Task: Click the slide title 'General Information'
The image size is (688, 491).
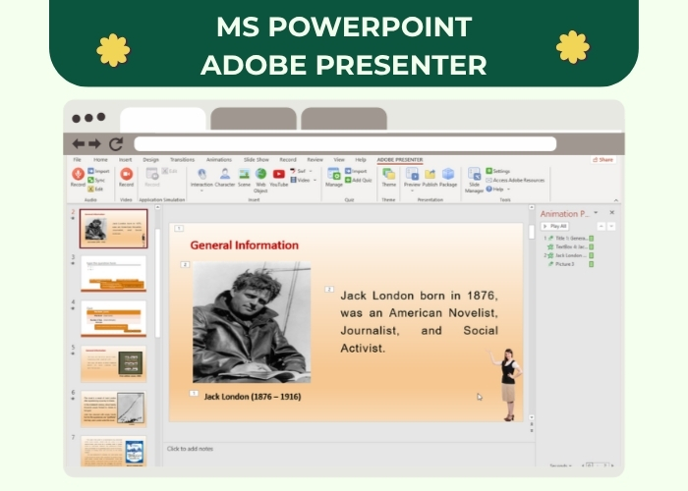Action: coord(245,245)
